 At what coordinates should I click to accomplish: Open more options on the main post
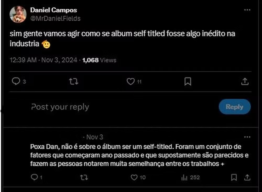click(247, 10)
